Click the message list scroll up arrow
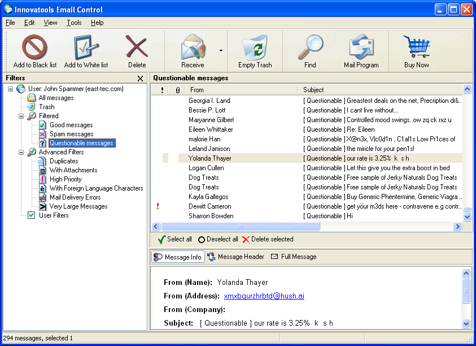This screenshot has width=476, height=346. [467, 89]
